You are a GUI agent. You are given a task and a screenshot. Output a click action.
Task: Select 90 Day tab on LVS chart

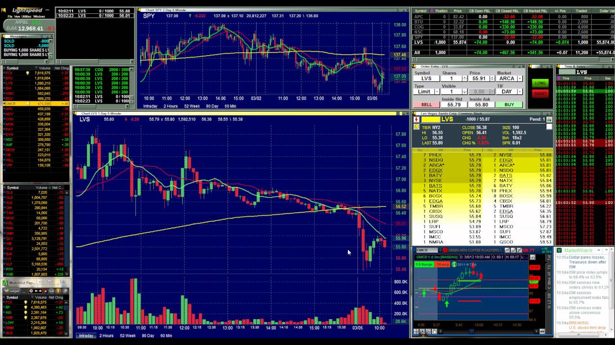[x=148, y=335]
